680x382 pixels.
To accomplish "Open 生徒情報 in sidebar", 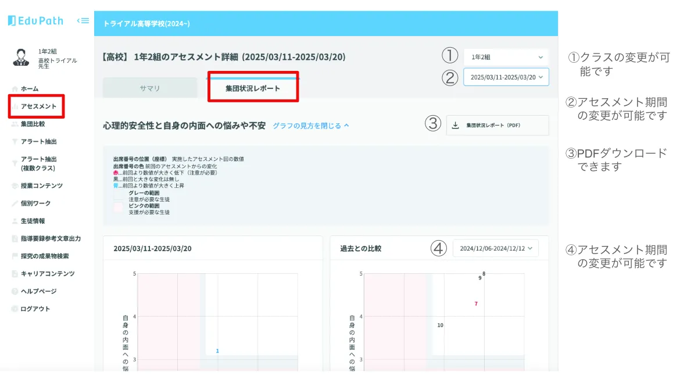I will [33, 221].
